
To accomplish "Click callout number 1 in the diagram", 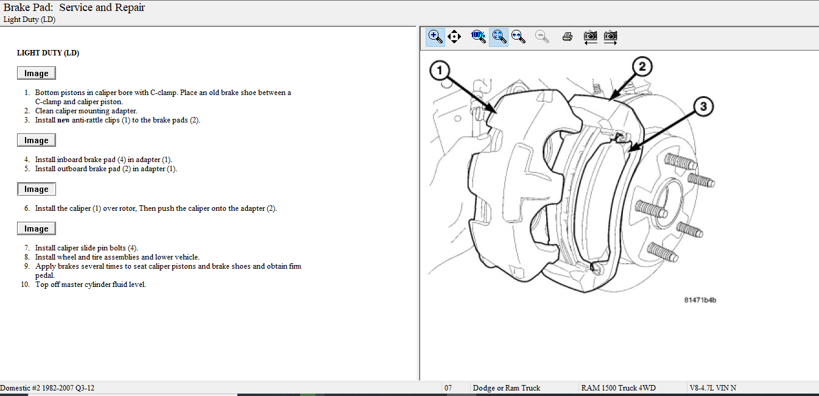I will [440, 71].
